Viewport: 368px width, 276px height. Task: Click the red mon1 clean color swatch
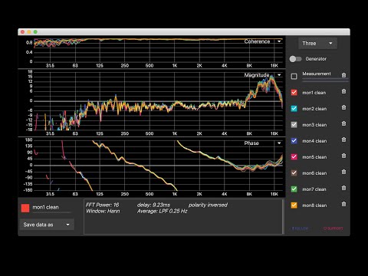click(25, 208)
